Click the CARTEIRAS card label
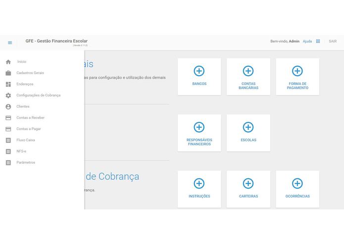The height and width of the screenshot is (244, 344). pyautogui.click(x=248, y=196)
